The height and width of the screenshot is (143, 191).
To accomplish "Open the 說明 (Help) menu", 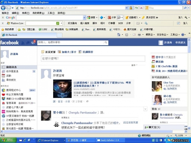I will point(61,13).
